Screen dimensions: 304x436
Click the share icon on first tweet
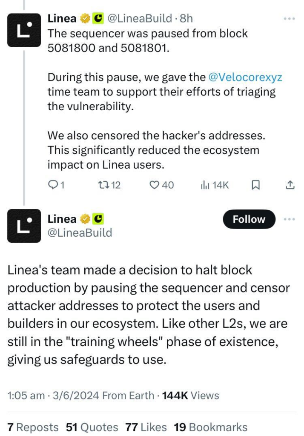(290, 185)
